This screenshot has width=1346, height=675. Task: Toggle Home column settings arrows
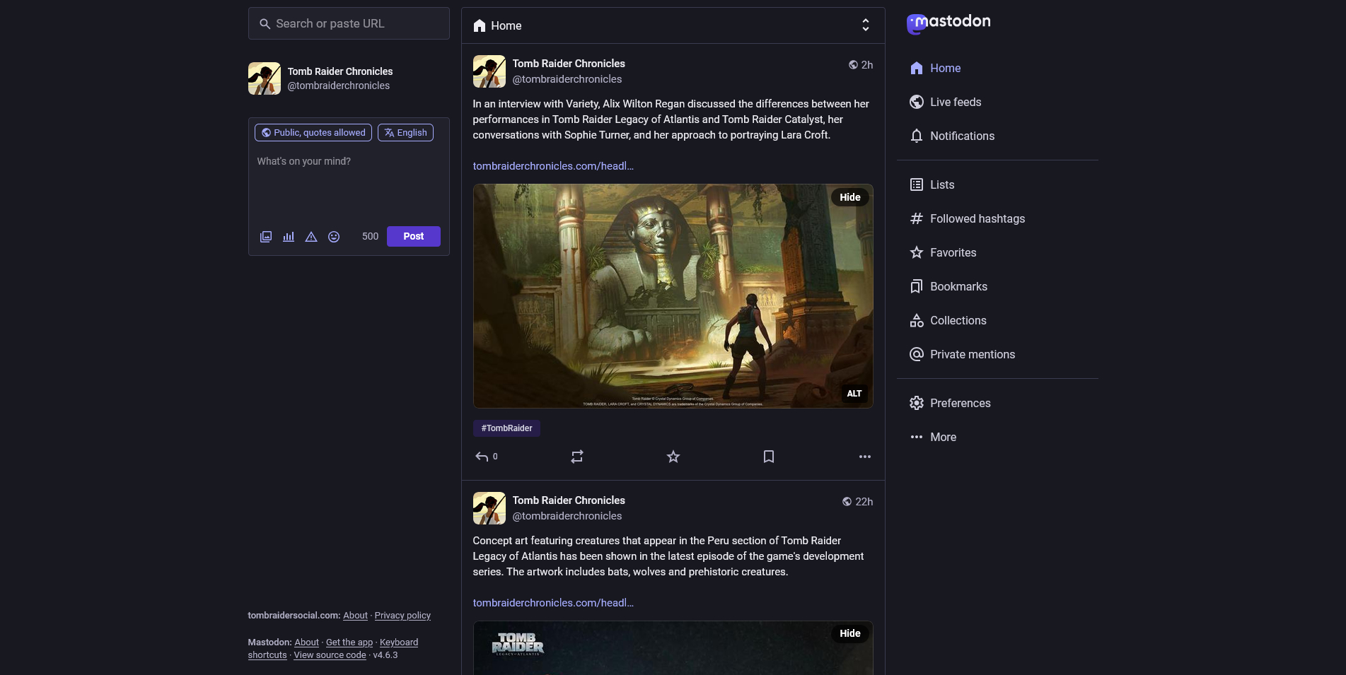click(866, 25)
